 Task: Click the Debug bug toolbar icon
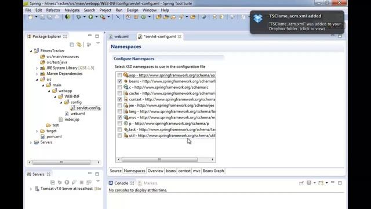pyautogui.click(x=79, y=17)
